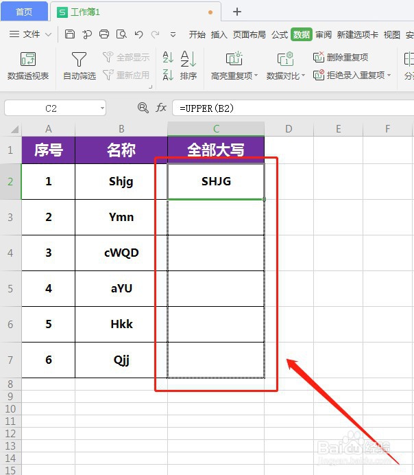Viewport: 414px width, 475px height.
Task: Select column A header
Action: pyautogui.click(x=49, y=129)
